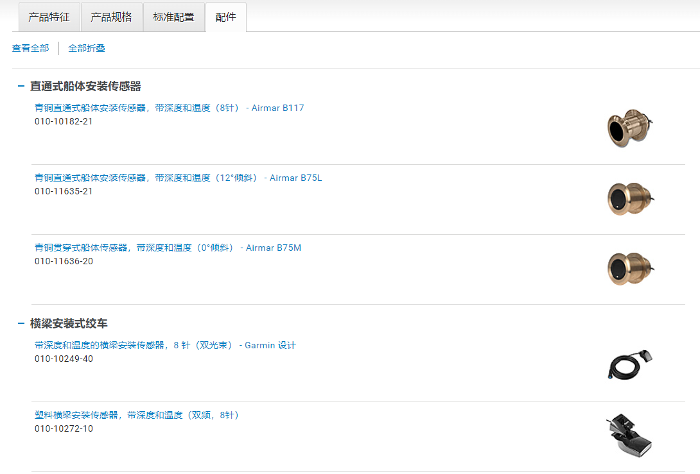This screenshot has width=700, height=474.
Task: Open the Airmar B75M 0° tilt sensor link
Action: pos(168,248)
